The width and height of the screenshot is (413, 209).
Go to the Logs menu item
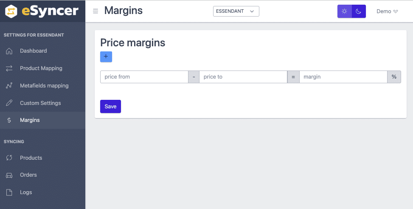26,192
